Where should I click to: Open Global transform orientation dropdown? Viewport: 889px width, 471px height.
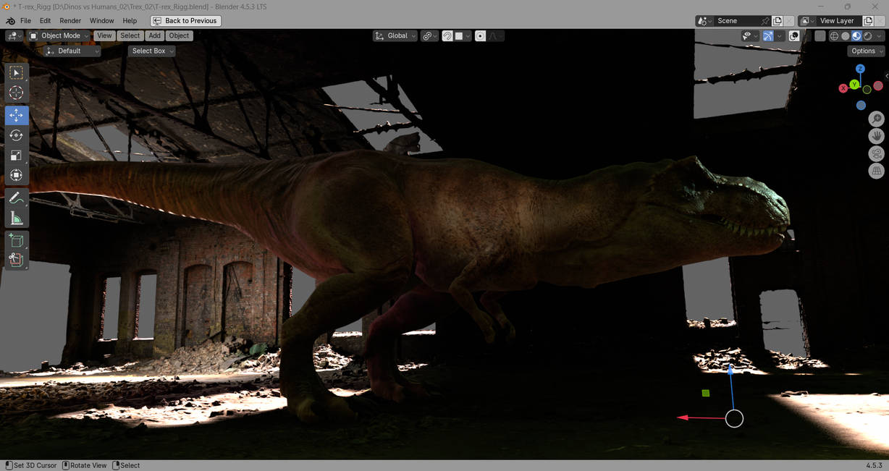coord(396,35)
